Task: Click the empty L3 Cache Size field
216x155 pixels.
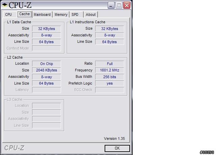Action: point(47,112)
